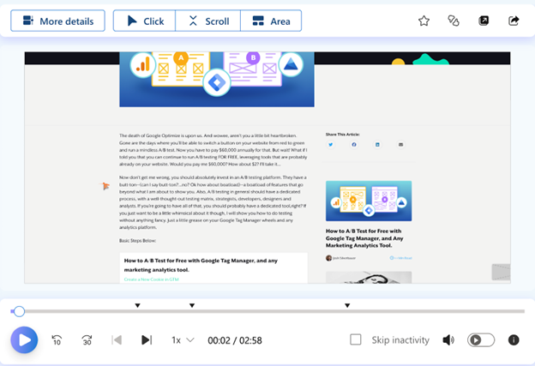Click the article hero banner image

[x=217, y=80]
